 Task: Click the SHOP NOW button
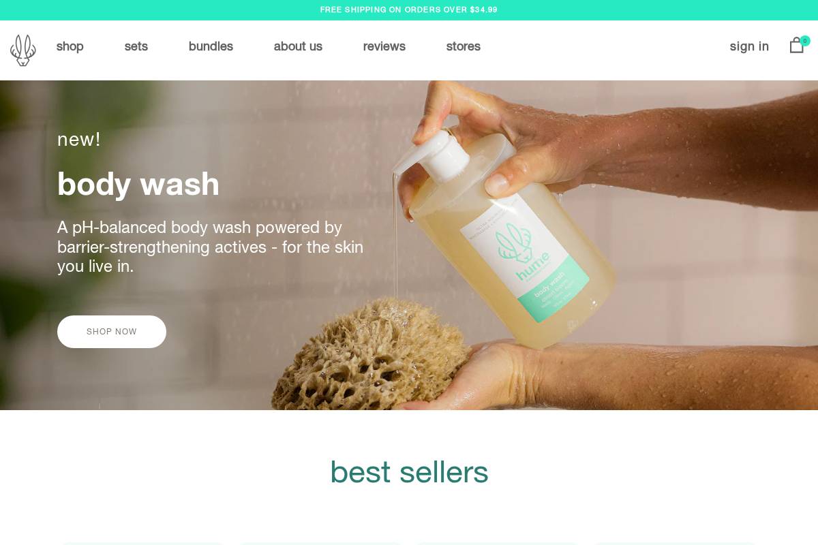point(112,332)
